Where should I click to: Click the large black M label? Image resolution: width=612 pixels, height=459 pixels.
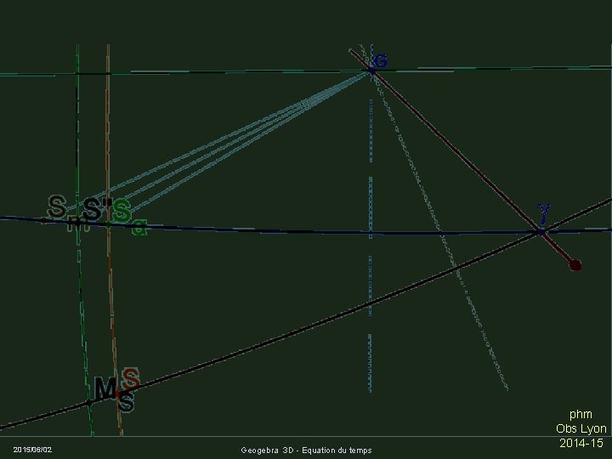(105, 388)
